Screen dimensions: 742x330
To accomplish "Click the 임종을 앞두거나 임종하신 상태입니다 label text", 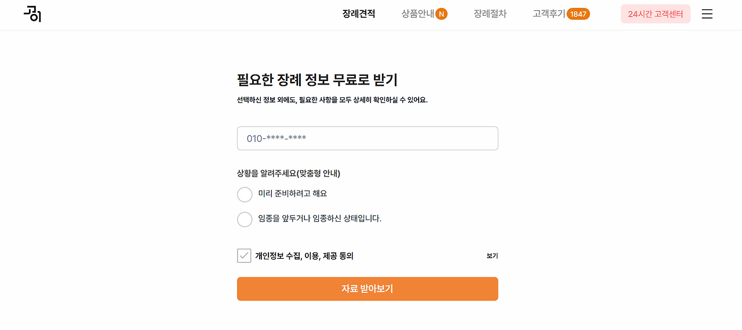I will click(x=319, y=219).
